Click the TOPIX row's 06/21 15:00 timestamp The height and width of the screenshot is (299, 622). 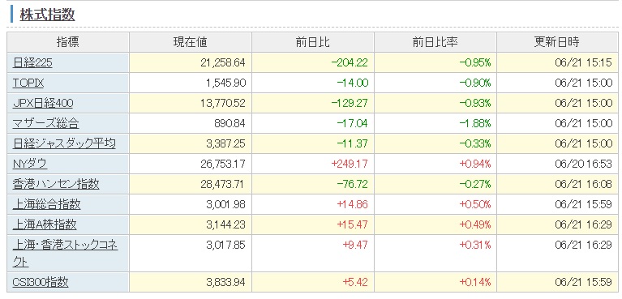584,83
